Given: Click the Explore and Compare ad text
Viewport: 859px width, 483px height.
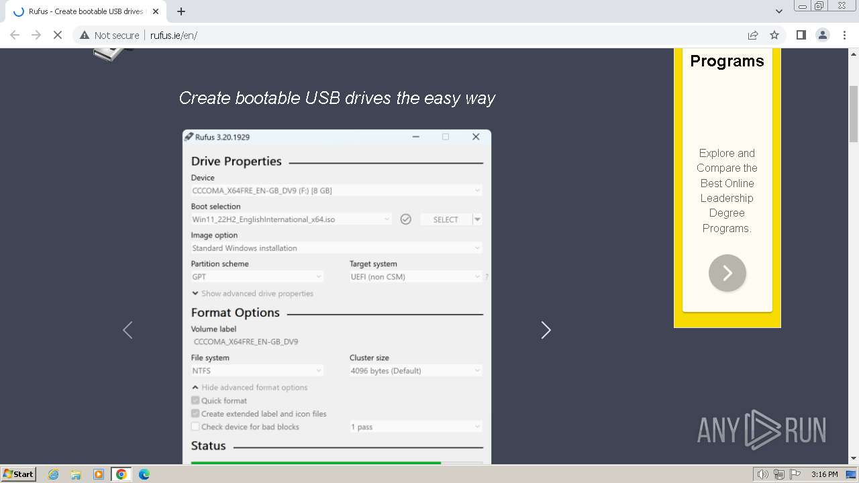Looking at the screenshot, I should 727,191.
